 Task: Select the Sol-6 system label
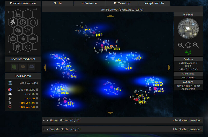[88, 30]
